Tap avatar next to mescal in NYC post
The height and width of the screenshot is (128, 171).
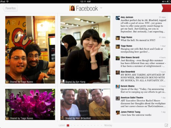[x=118, y=38]
